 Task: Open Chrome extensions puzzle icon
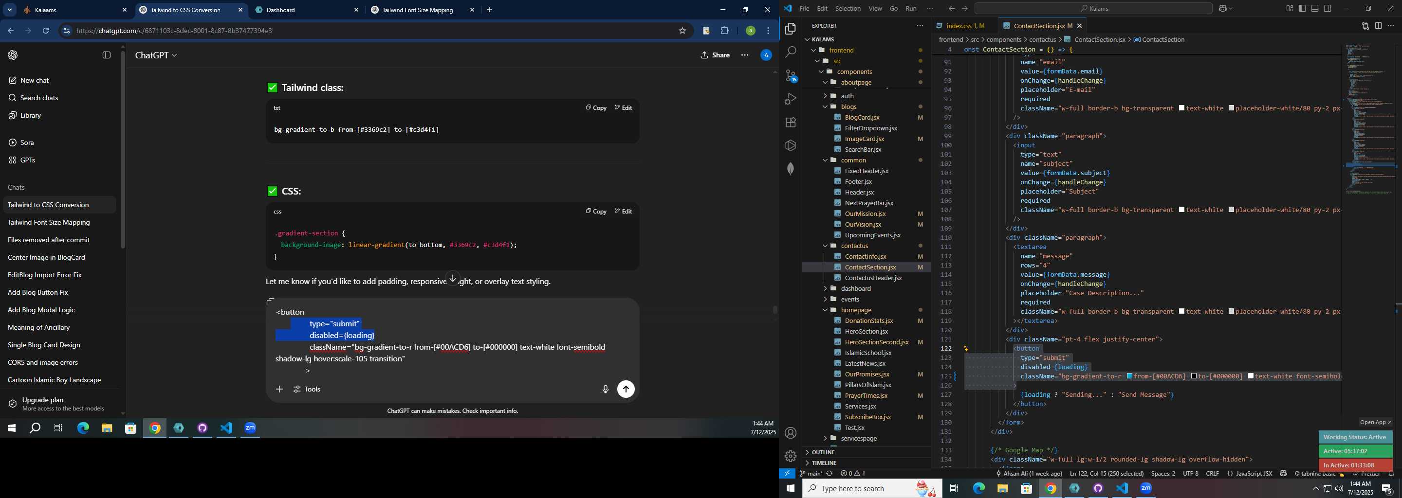[x=724, y=31]
